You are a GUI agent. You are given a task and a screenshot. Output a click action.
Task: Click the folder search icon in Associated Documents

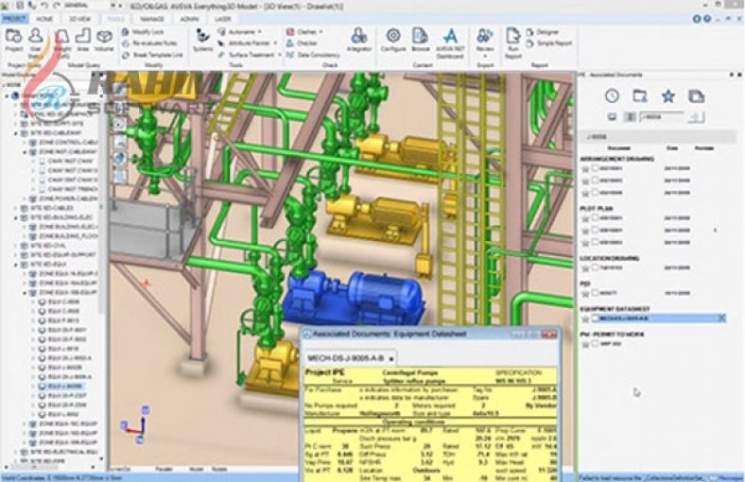coord(640,95)
